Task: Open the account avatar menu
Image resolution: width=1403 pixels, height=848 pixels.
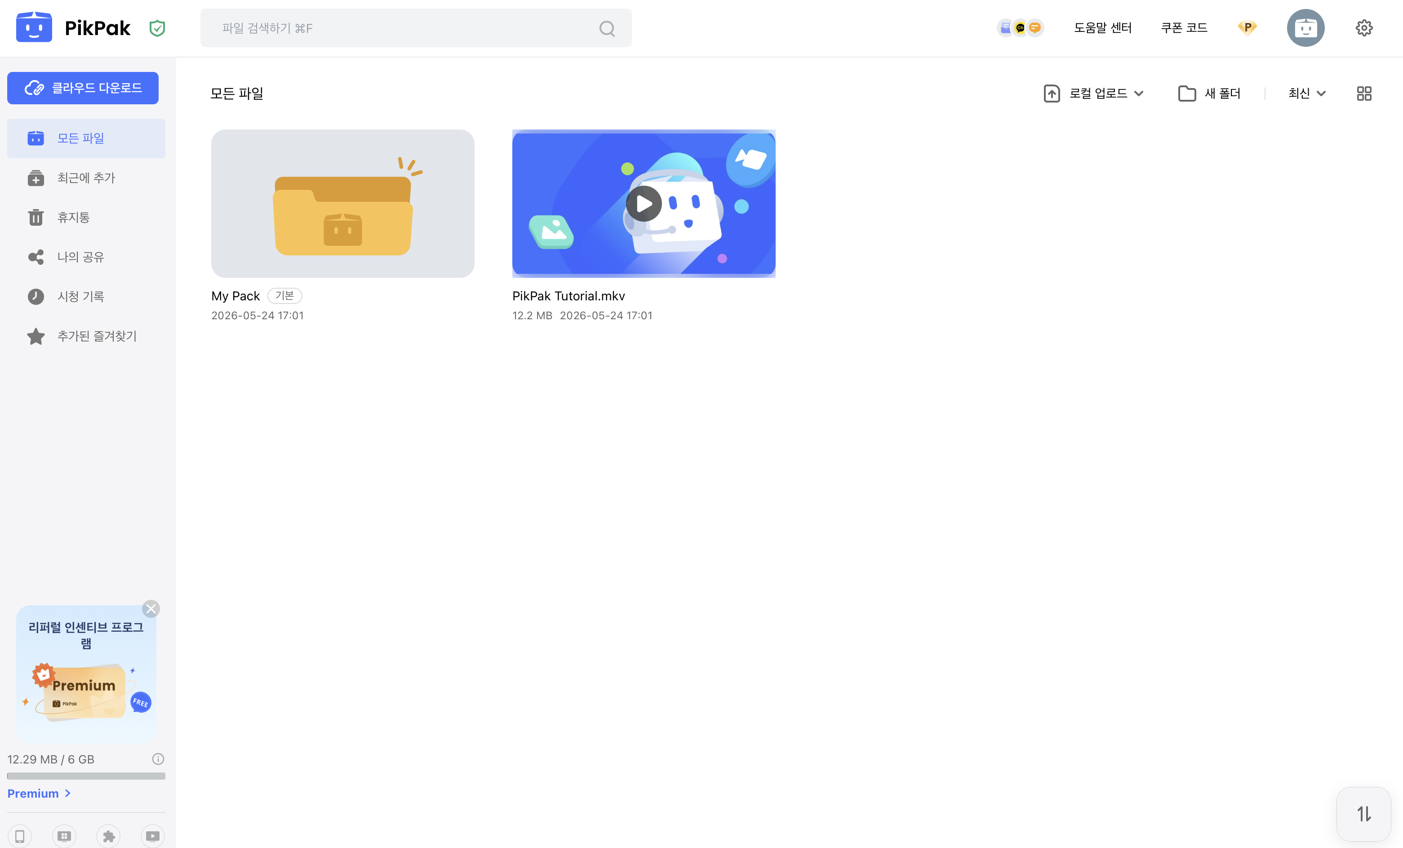Action: pos(1305,28)
